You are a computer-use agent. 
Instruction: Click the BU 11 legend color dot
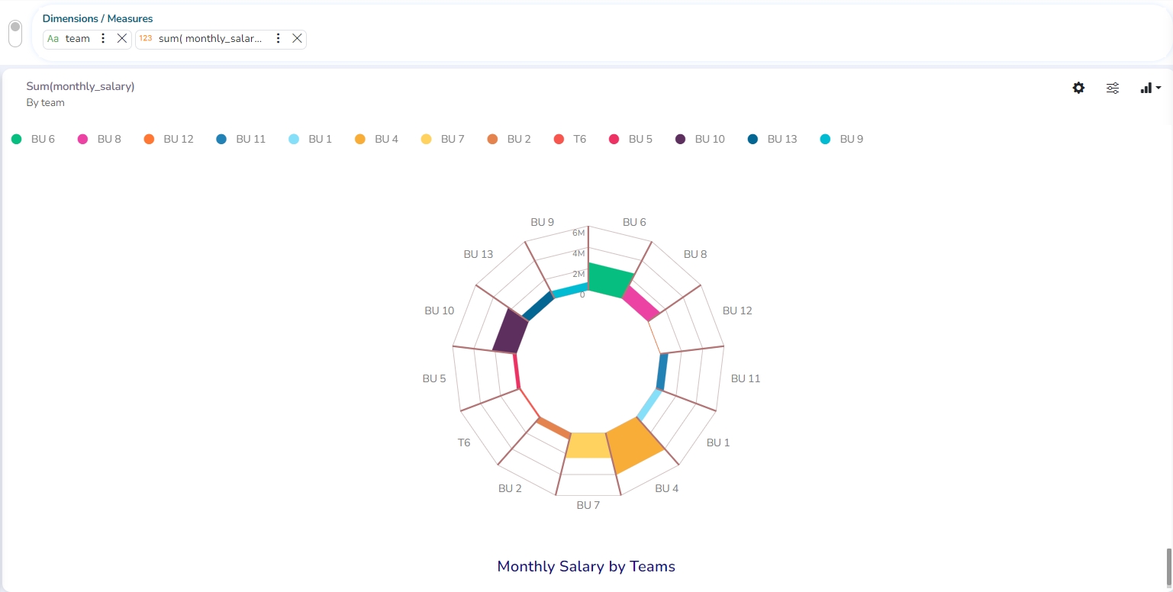pyautogui.click(x=221, y=139)
